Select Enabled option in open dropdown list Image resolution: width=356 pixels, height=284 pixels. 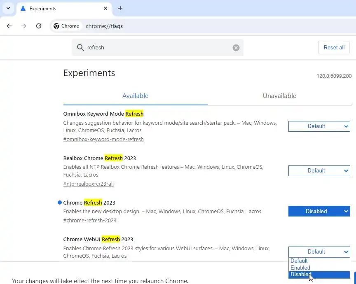[319, 268]
